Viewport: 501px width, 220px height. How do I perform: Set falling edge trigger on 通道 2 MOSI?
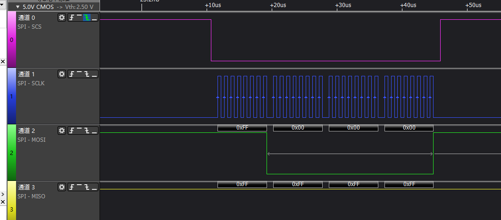(87, 130)
